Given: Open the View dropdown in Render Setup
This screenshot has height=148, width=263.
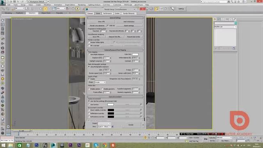Looking at the screenshot, I should pyautogui.click(x=104, y=127).
